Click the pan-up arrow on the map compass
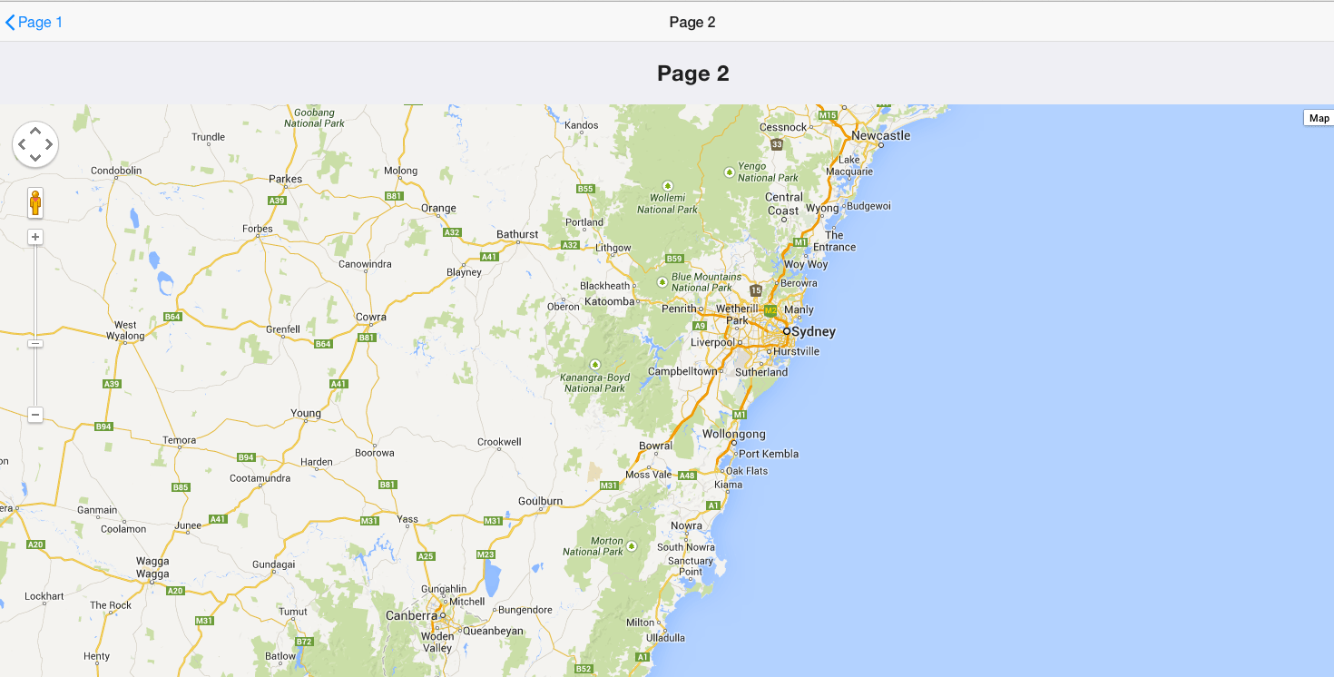The image size is (1334, 677). (x=35, y=132)
